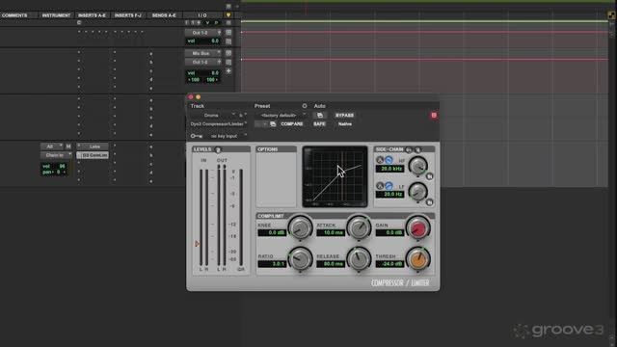Click the input threshold arrow on the IN meter
617x347 pixels.
click(197, 244)
